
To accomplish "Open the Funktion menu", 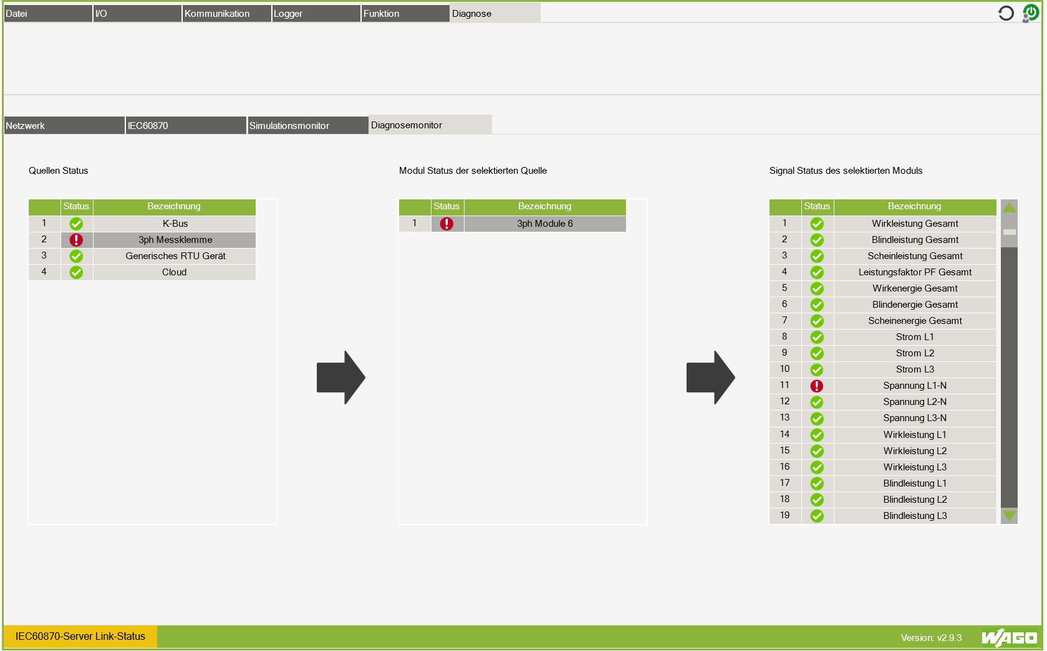I will click(x=405, y=14).
